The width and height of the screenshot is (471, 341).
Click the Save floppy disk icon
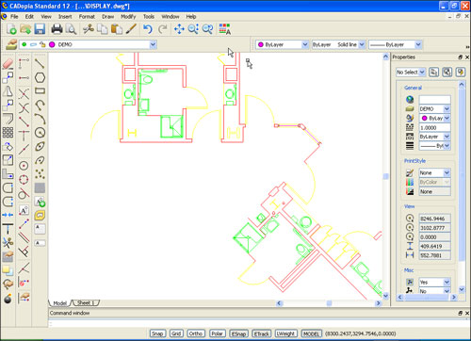point(40,29)
